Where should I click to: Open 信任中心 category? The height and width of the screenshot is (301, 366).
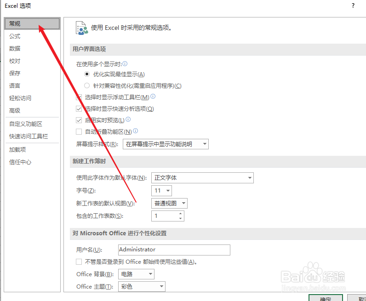pos(32,162)
